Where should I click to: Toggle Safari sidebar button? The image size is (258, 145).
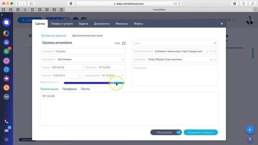coord(31,4)
